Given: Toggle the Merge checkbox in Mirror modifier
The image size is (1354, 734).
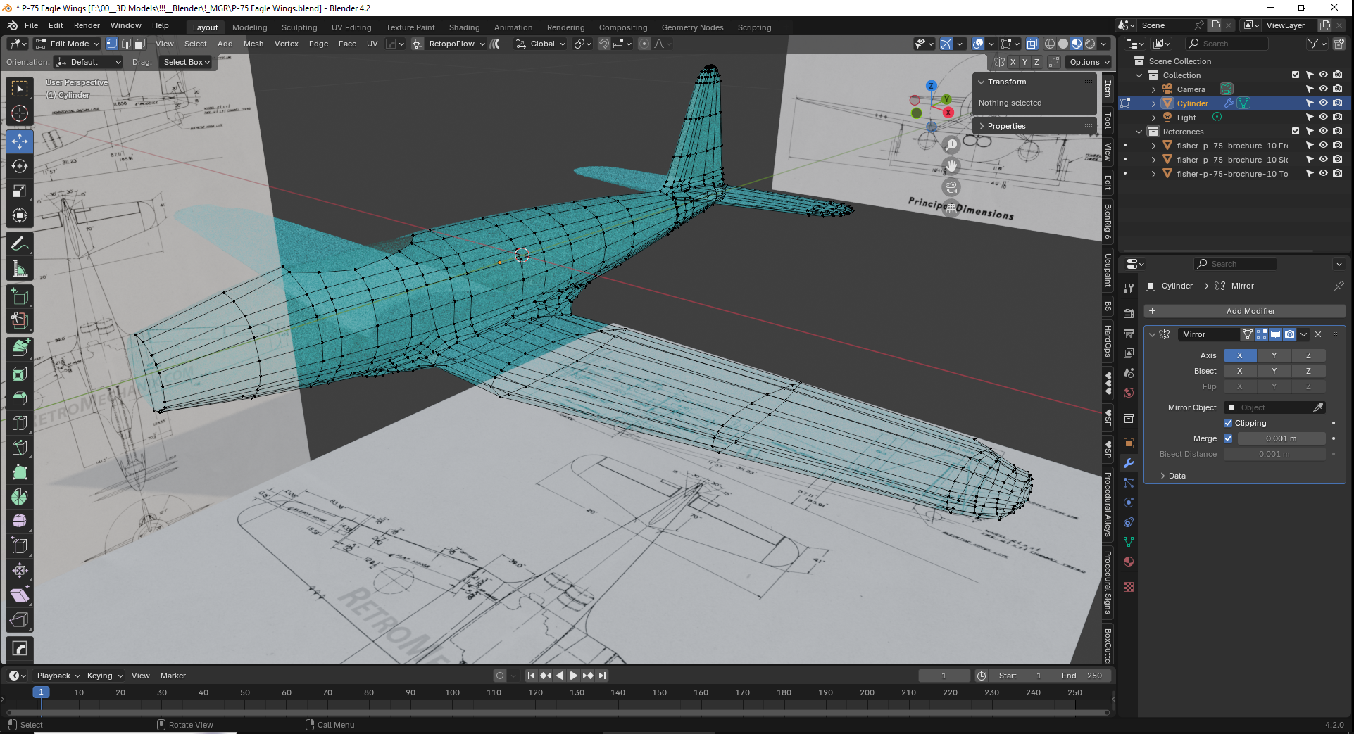Looking at the screenshot, I should [x=1228, y=438].
